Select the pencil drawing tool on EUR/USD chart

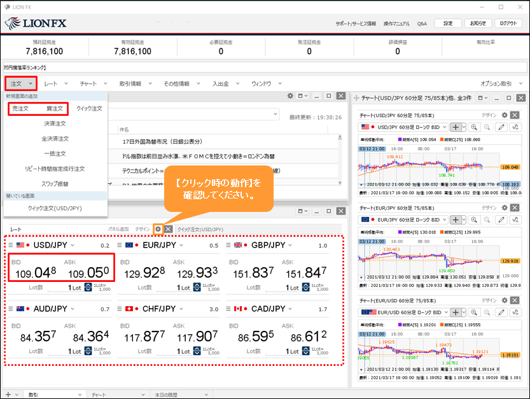coord(501,312)
